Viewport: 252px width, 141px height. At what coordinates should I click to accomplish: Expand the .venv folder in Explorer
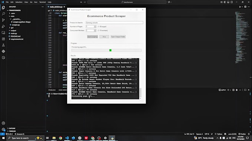(x=13, y=13)
